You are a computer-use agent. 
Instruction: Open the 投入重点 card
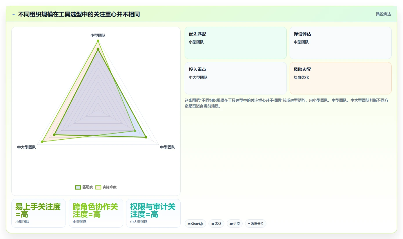pos(235,78)
